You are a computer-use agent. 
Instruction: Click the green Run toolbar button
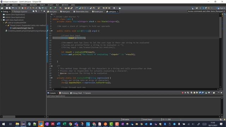(x=50, y=8)
